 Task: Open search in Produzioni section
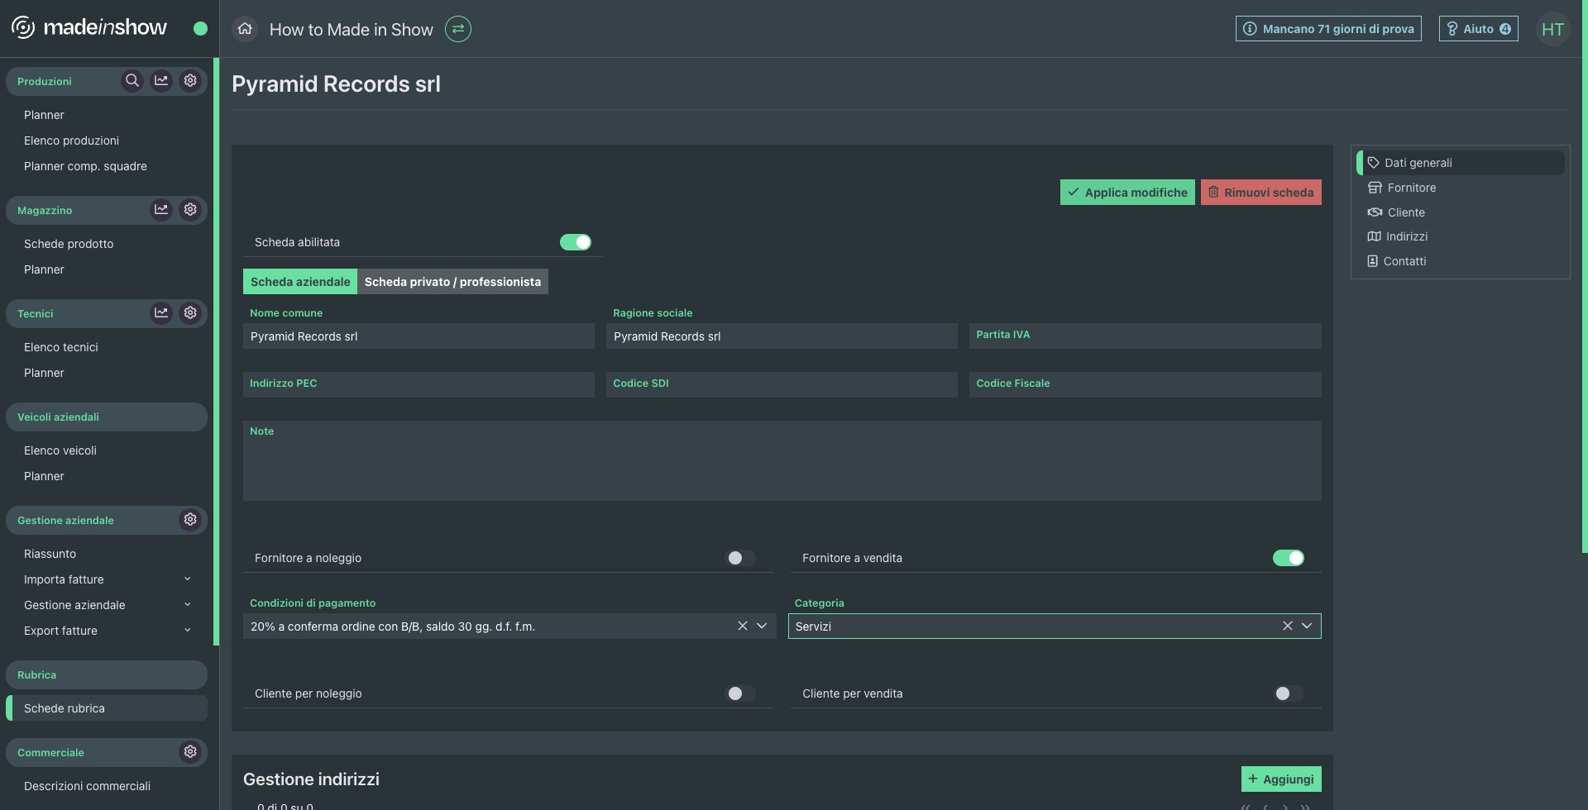click(x=132, y=81)
